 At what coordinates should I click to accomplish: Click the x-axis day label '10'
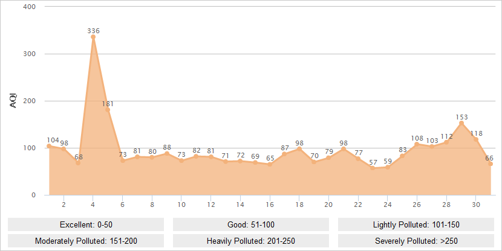coord(181,205)
